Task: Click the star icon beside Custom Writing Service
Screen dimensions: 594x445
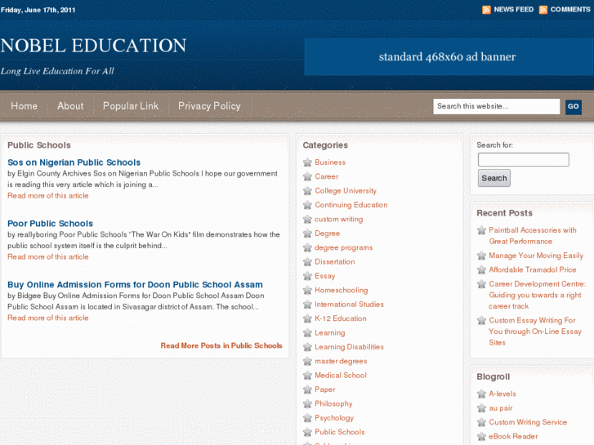Action: 481,422
